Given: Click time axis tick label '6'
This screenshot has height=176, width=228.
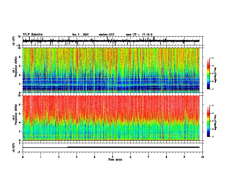Looking at the screenshot, I should point(130,157).
